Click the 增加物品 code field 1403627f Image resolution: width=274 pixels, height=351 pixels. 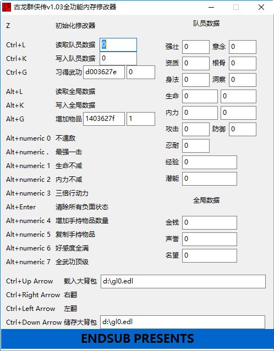pyautogui.click(x=104, y=119)
